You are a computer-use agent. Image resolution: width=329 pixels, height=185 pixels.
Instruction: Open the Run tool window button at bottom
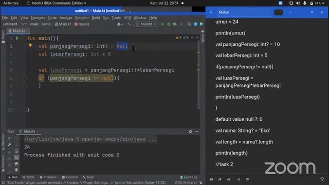(x=13, y=177)
